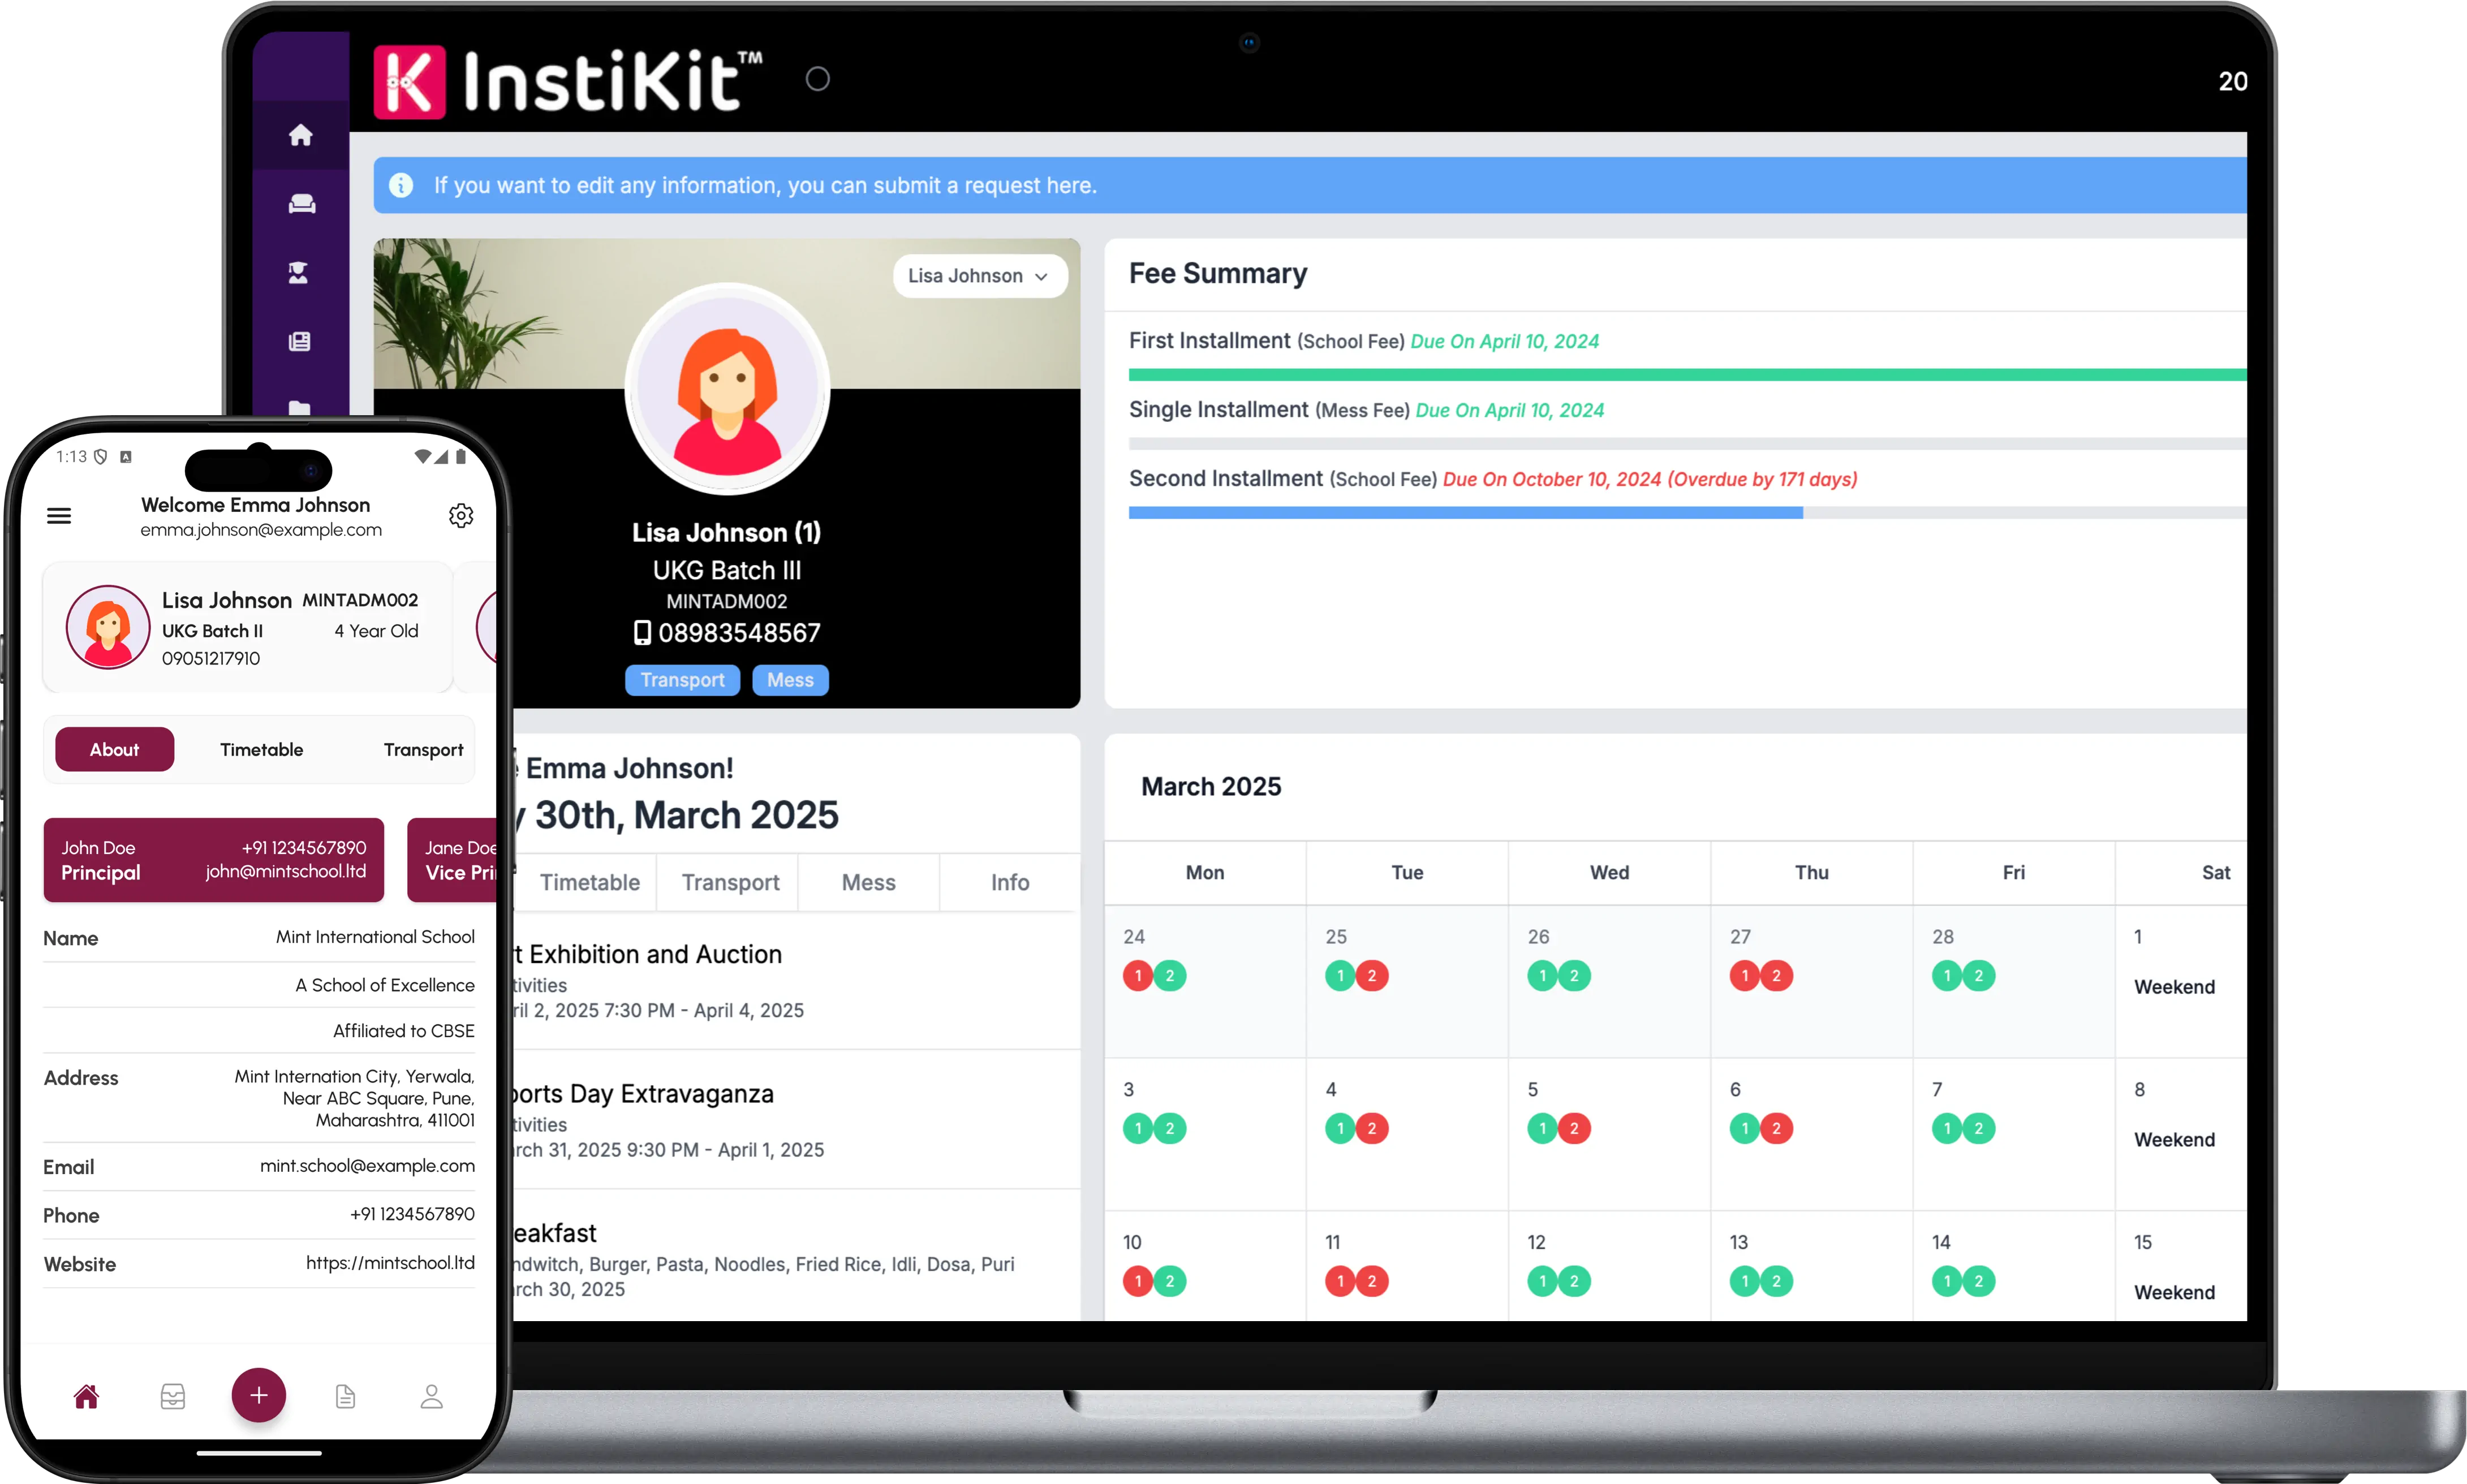Click 09051217910 phone number on student card
The height and width of the screenshot is (1484, 2467).
pyautogui.click(x=211, y=658)
